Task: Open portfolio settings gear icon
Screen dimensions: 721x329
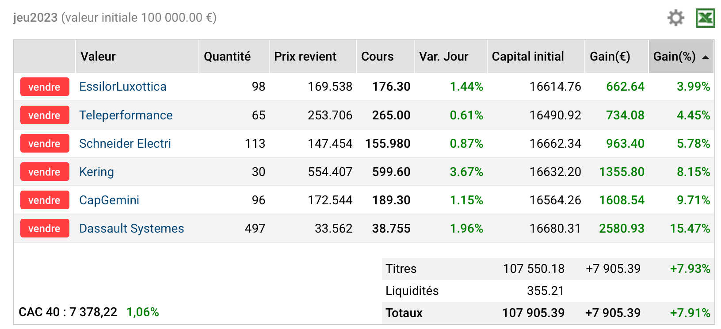Action: click(x=675, y=18)
